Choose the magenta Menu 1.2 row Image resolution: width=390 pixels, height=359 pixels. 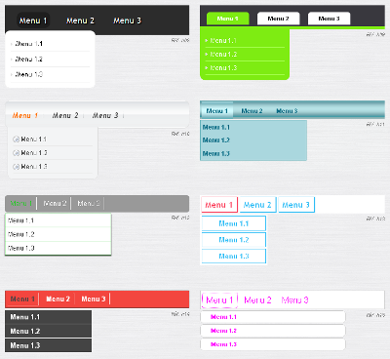point(273,331)
